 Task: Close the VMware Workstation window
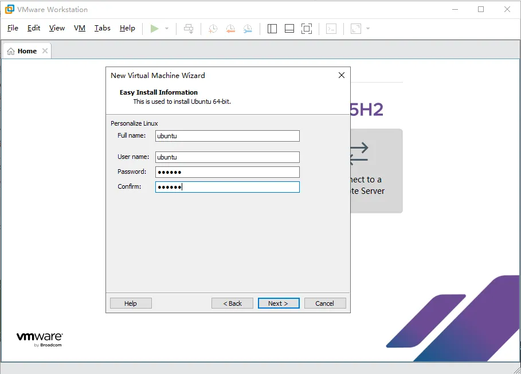pos(507,9)
